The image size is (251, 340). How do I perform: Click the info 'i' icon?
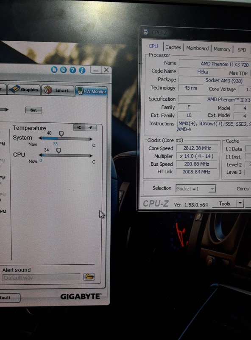coord(82,70)
